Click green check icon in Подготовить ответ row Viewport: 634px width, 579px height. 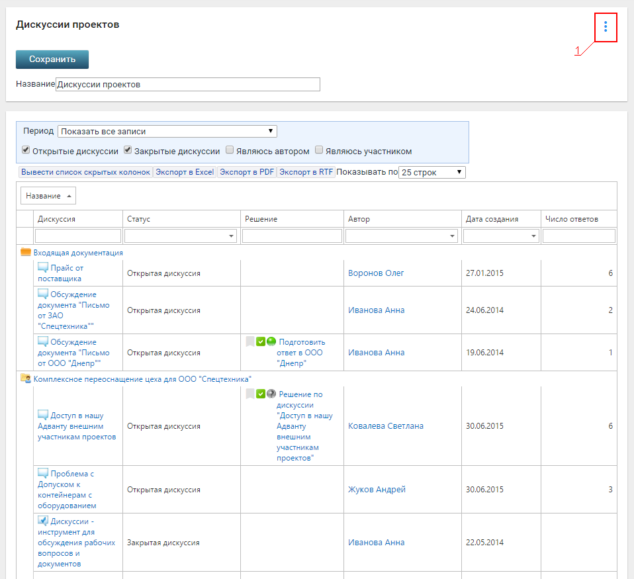261,341
